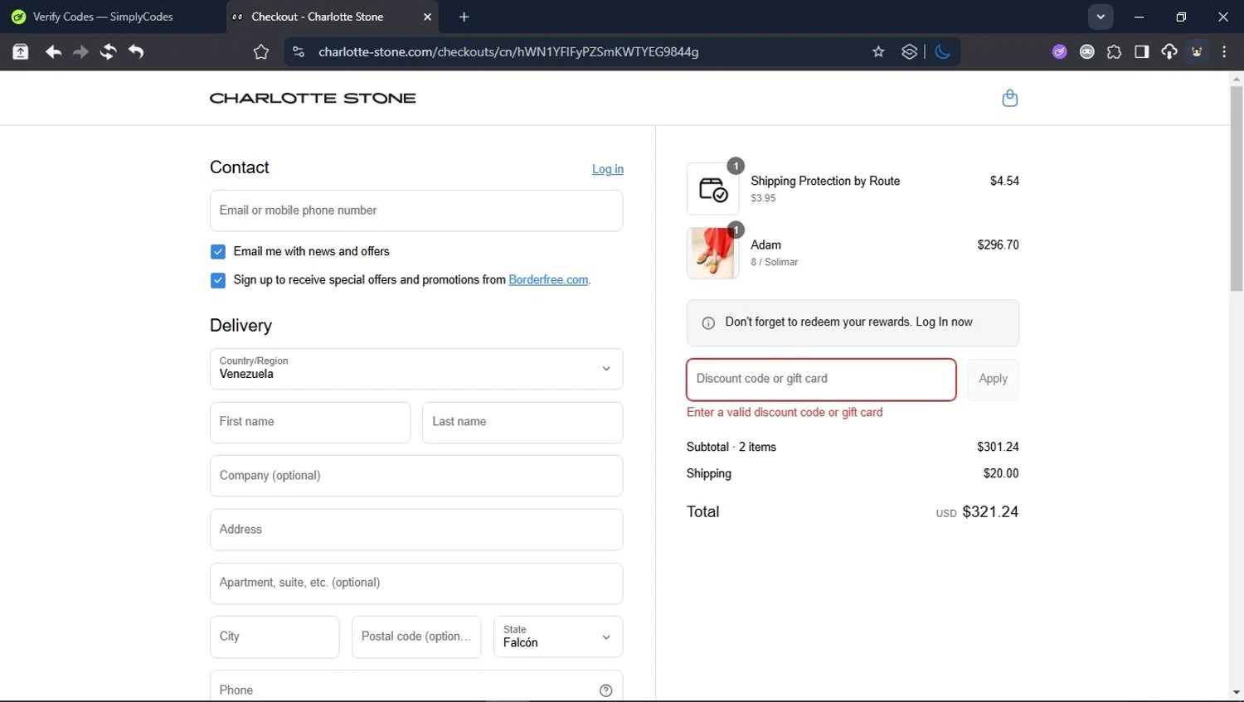The image size is (1244, 702).
Task: Click the Company (optional) field
Action: (x=416, y=476)
